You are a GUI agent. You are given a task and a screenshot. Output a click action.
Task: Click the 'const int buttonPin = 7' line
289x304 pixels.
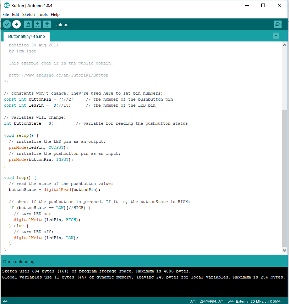pos(88,99)
